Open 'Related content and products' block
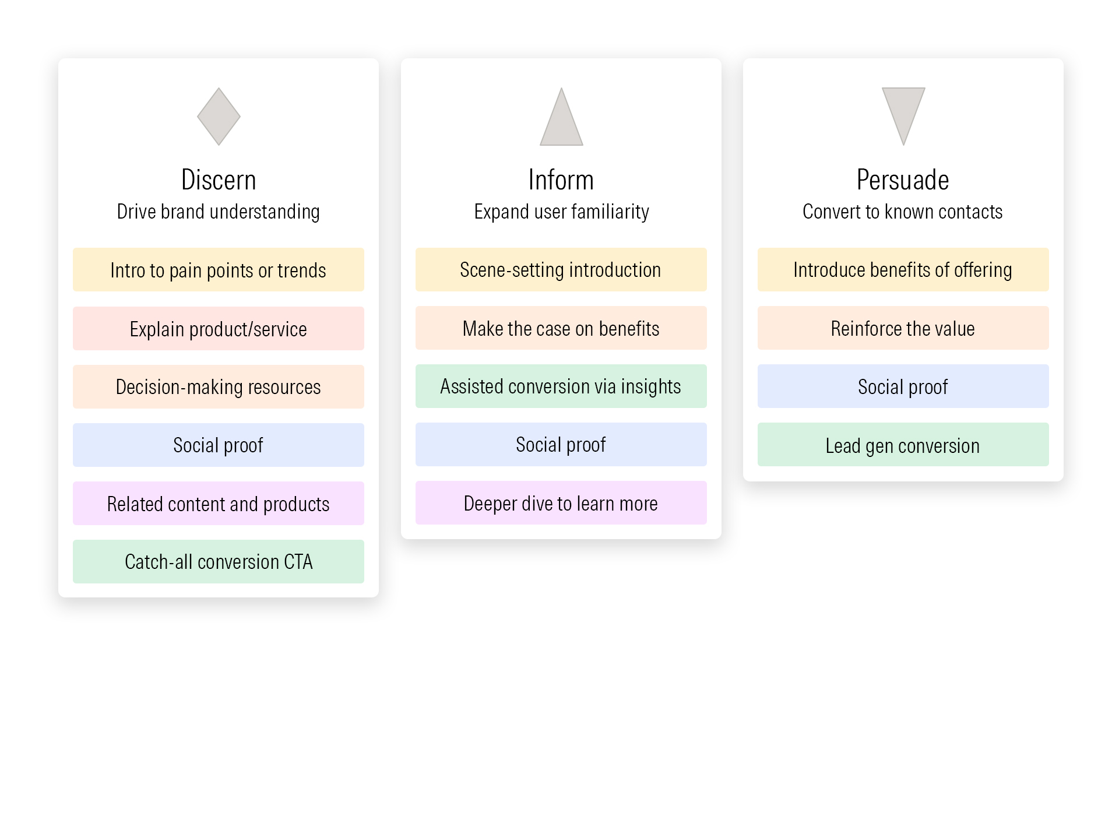Viewport: 1119px width, 816px height. point(219,504)
